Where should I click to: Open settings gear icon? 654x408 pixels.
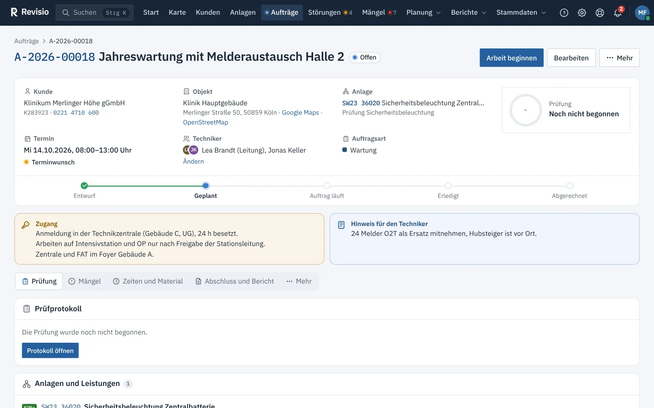[582, 13]
